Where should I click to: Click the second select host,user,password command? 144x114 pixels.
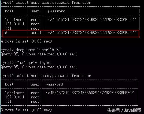[54, 76]
